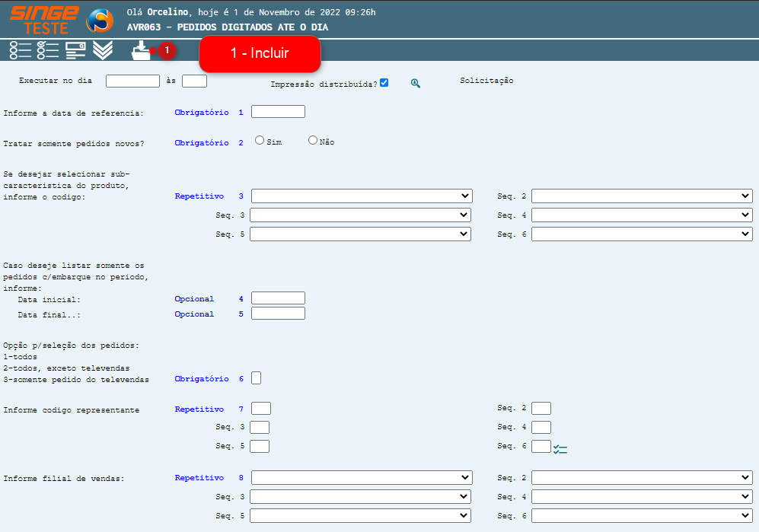Toggle the Impressão distribuída checkbox

384,82
